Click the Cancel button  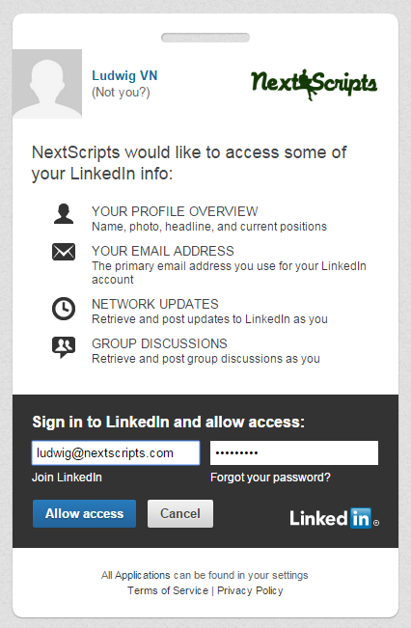coord(180,513)
